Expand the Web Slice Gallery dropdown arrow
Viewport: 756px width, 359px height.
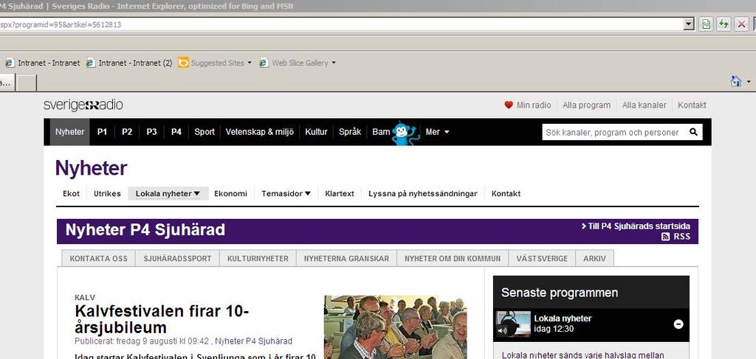pos(334,63)
